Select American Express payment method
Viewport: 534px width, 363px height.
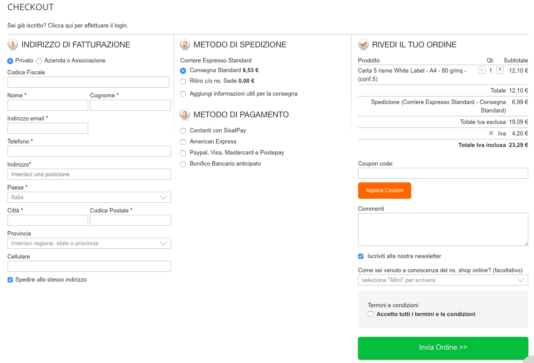[183, 142]
